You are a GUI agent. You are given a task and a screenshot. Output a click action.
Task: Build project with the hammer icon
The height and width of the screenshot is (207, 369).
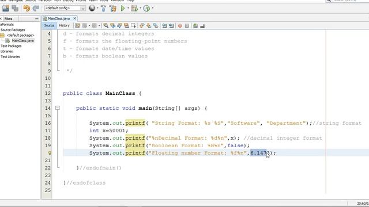coord(103,9)
